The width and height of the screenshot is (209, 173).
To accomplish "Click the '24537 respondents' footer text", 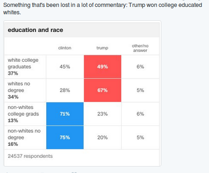I will 30,156.
